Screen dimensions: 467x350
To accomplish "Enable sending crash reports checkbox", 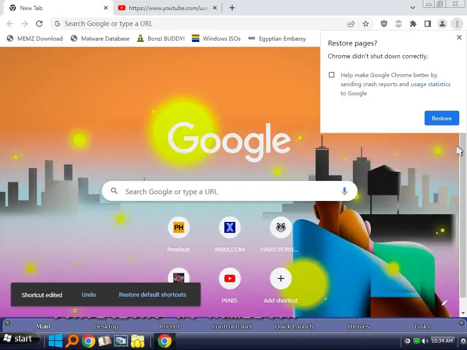I will [332, 75].
